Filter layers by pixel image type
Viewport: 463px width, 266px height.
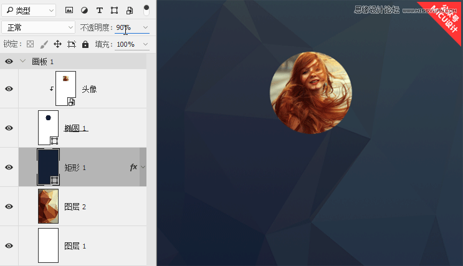[69, 11]
